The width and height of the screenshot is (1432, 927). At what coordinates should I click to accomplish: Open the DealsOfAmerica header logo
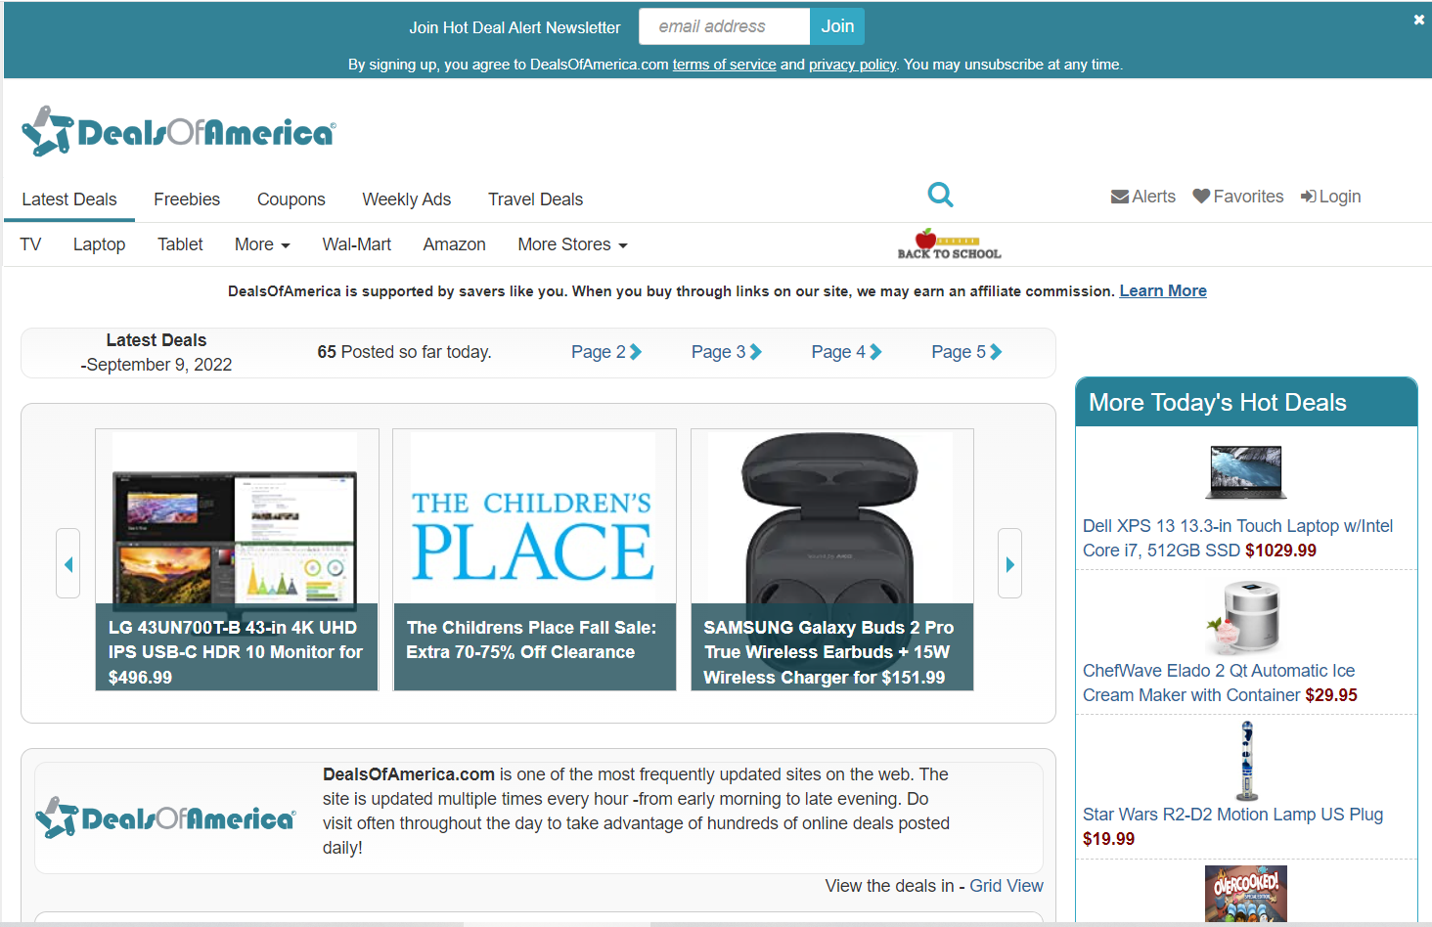(179, 131)
